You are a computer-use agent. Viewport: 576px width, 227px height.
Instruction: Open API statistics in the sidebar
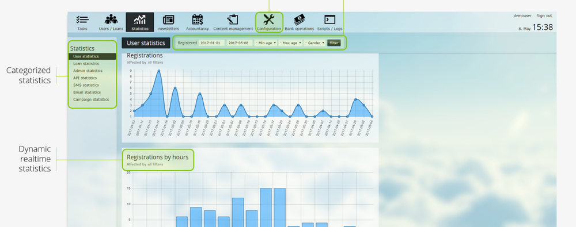point(85,78)
